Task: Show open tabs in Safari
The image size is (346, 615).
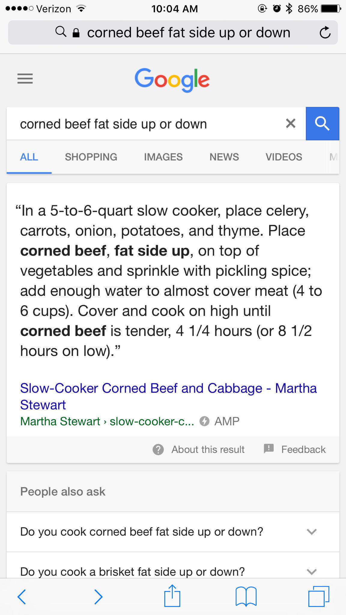Action: (x=319, y=596)
